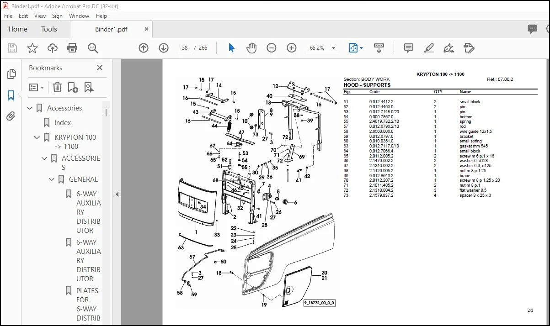
Task: Switch to the Tools tab
Action: (x=49, y=29)
